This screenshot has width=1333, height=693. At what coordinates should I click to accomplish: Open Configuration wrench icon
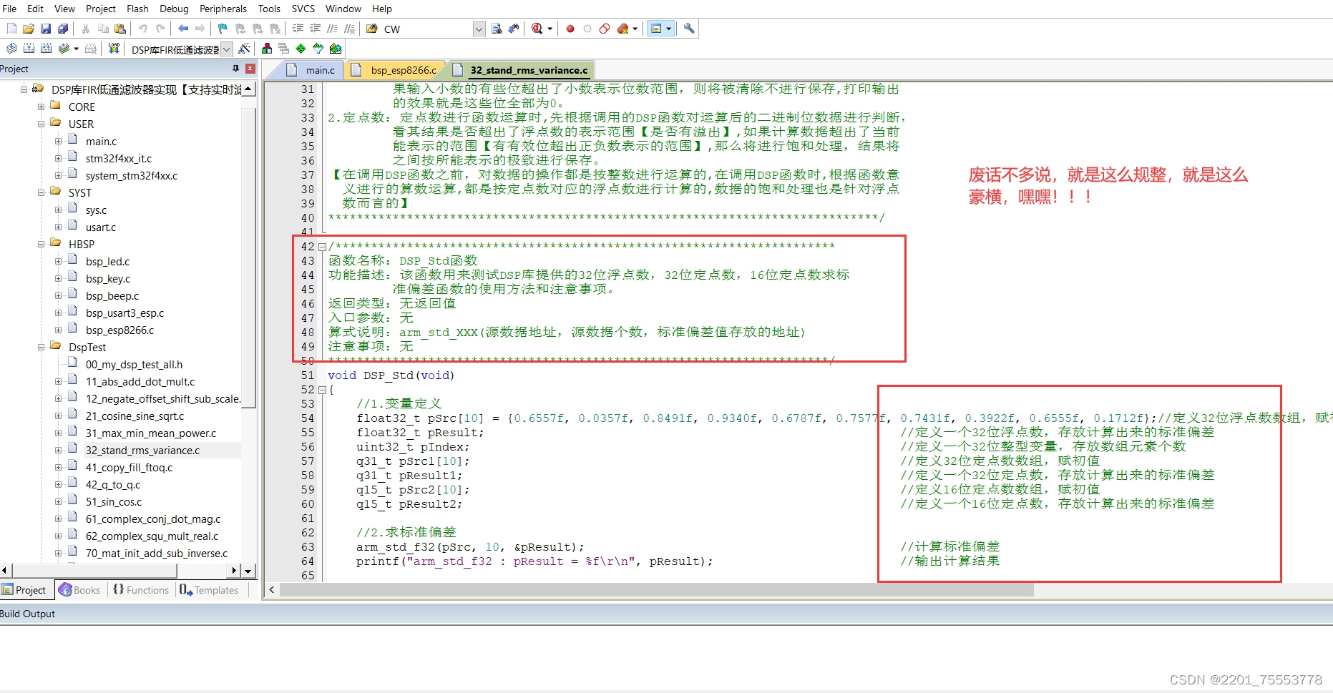tap(689, 29)
